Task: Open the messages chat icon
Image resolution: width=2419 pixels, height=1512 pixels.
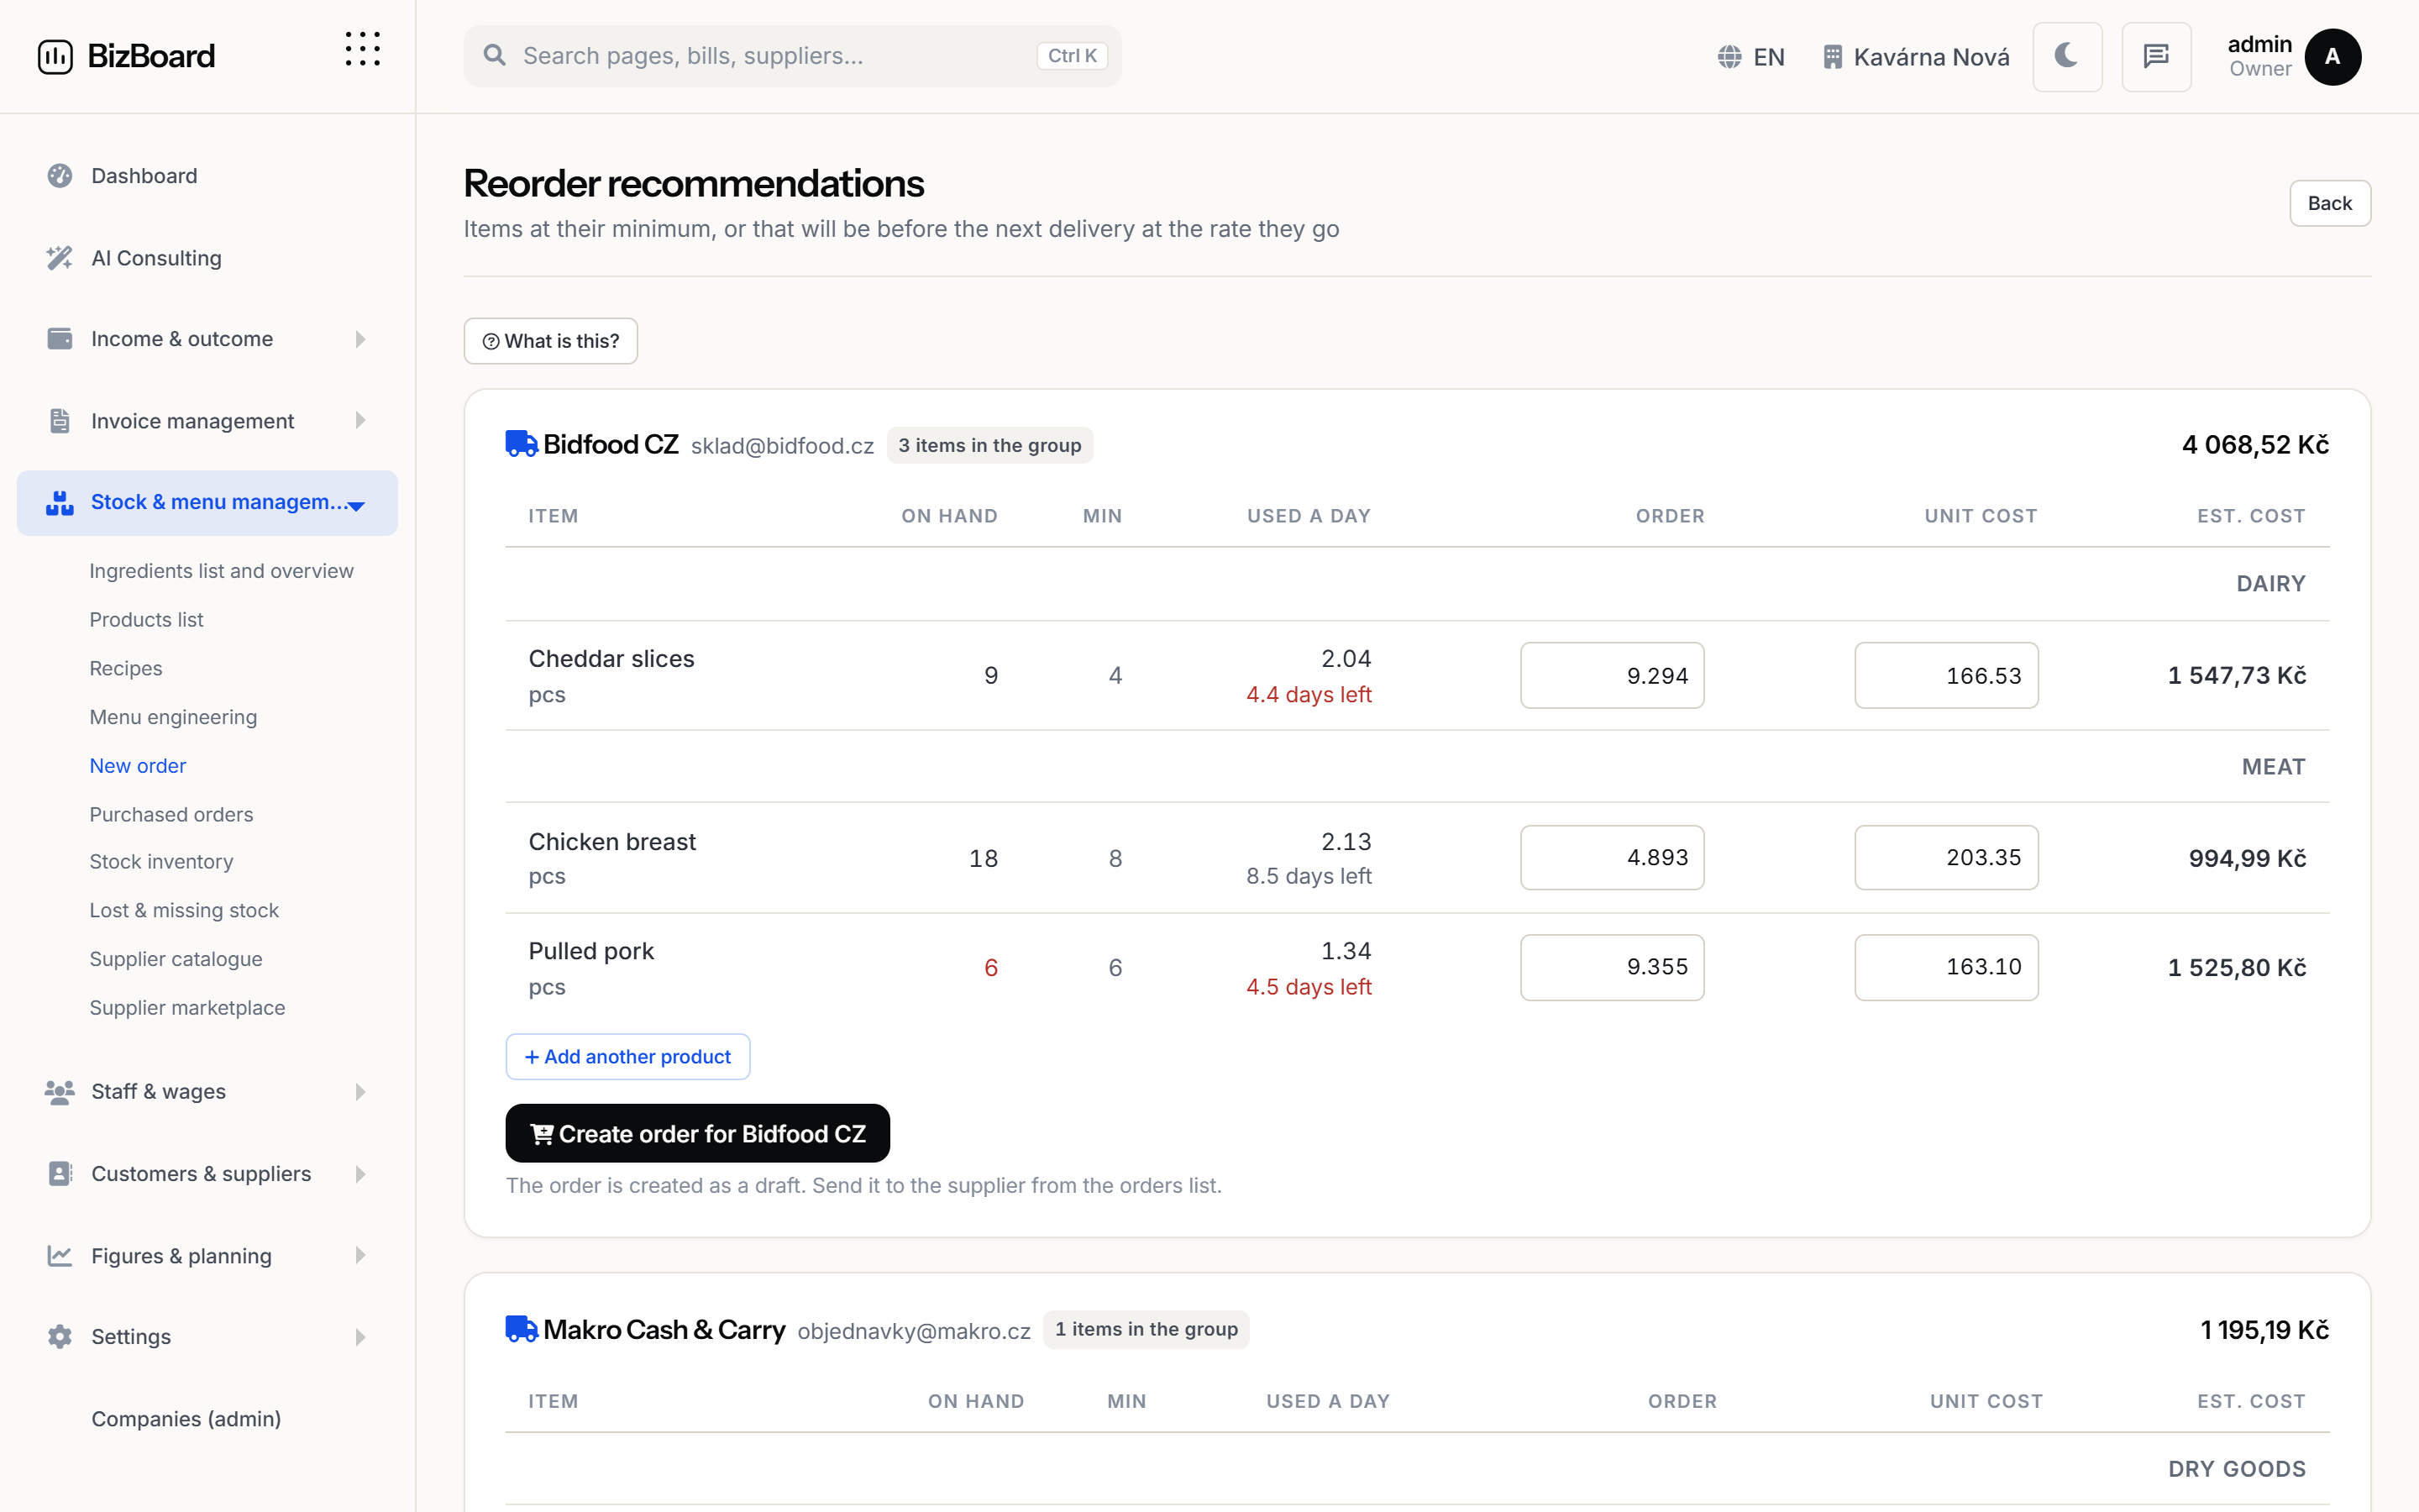Action: [x=2156, y=56]
